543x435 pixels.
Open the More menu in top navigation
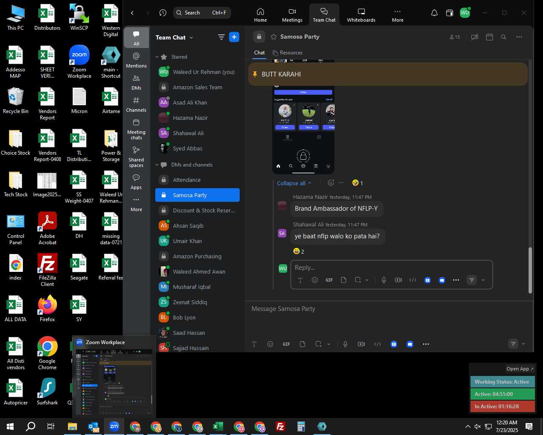(397, 15)
